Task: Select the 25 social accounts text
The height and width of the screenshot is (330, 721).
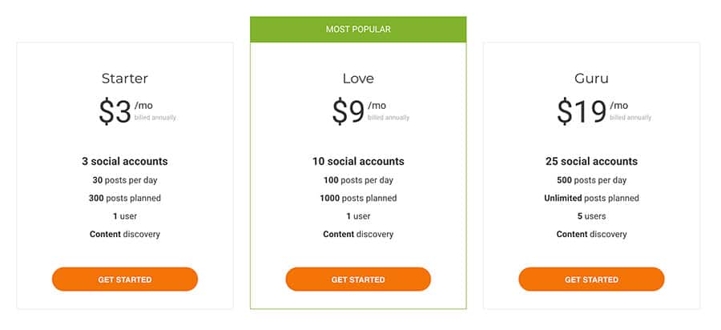Action: point(591,161)
